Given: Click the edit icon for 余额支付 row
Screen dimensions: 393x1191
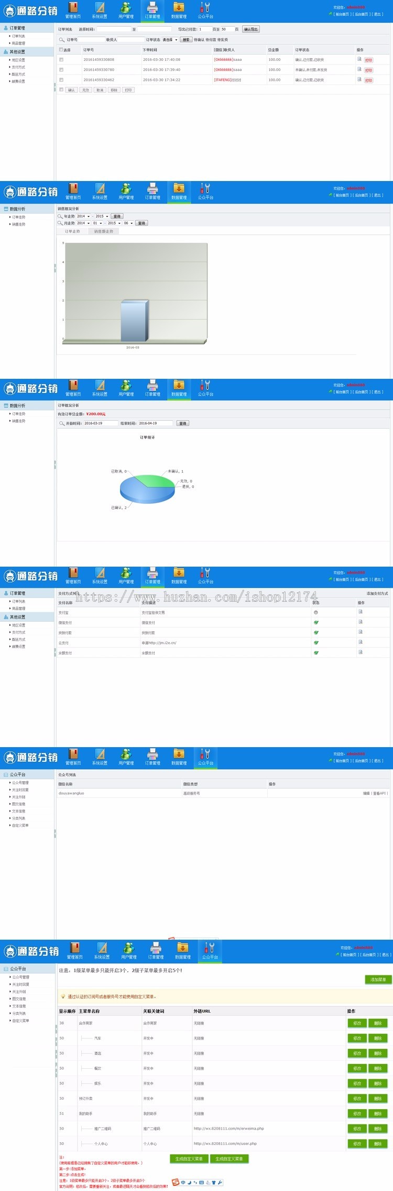Looking at the screenshot, I should [x=361, y=652].
